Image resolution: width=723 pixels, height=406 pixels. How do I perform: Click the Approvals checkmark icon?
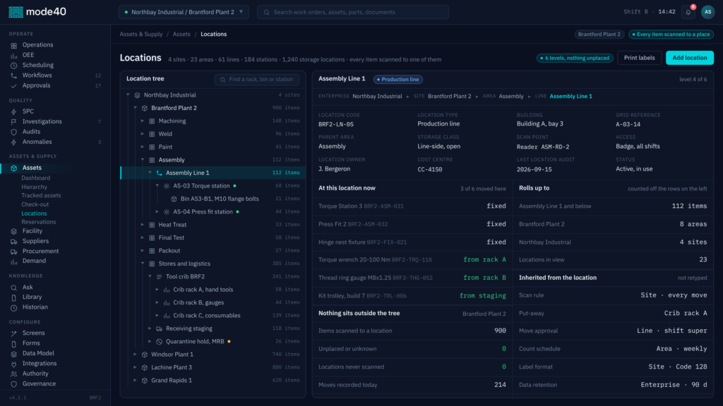coord(14,85)
